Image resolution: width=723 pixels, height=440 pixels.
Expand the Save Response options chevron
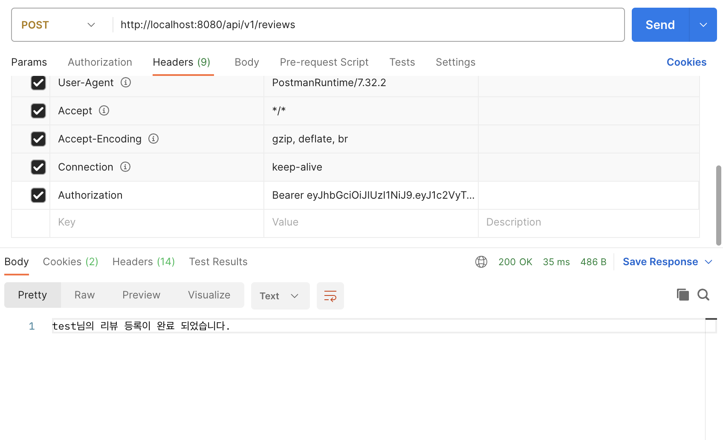coord(709,262)
